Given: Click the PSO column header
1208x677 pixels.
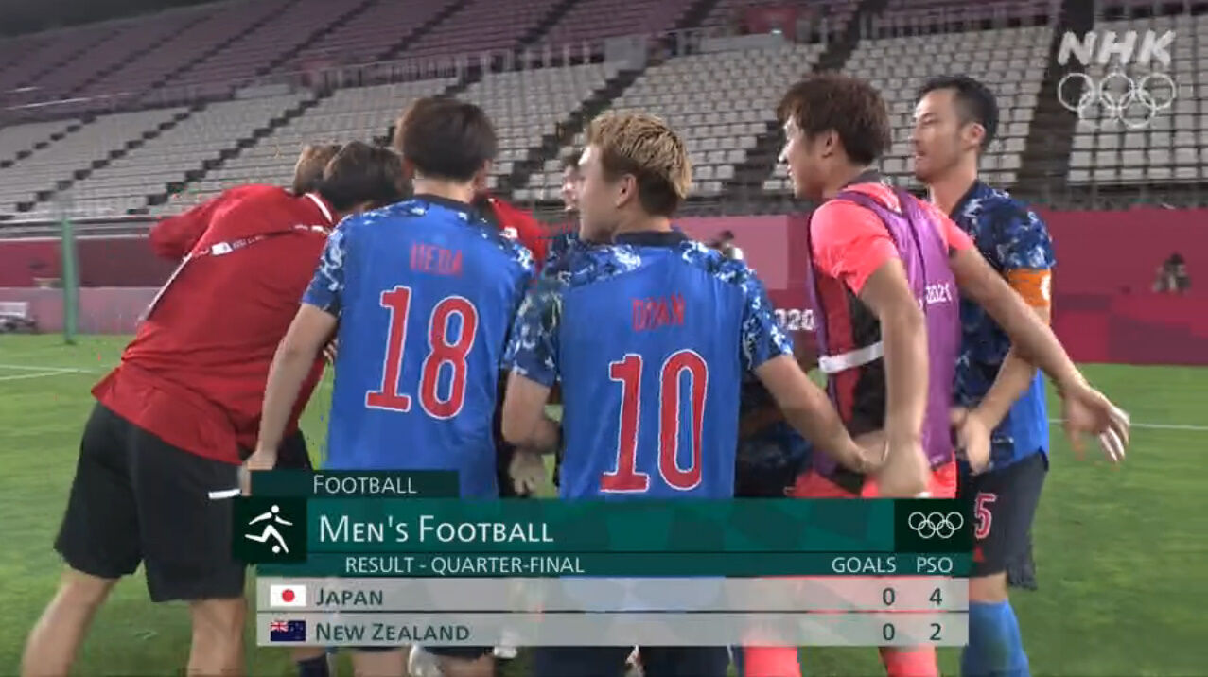Looking at the screenshot, I should coord(933,565).
